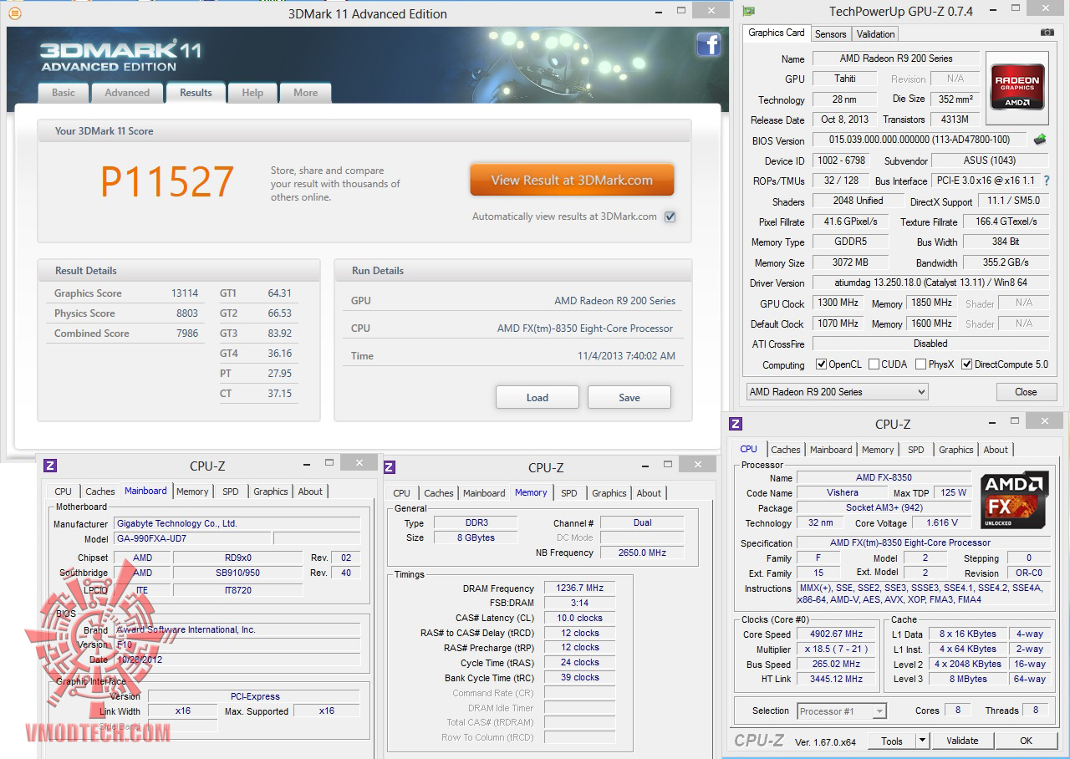Click the GPU-Z title bar graphics card icon
The image size is (1070, 759).
(x=749, y=11)
